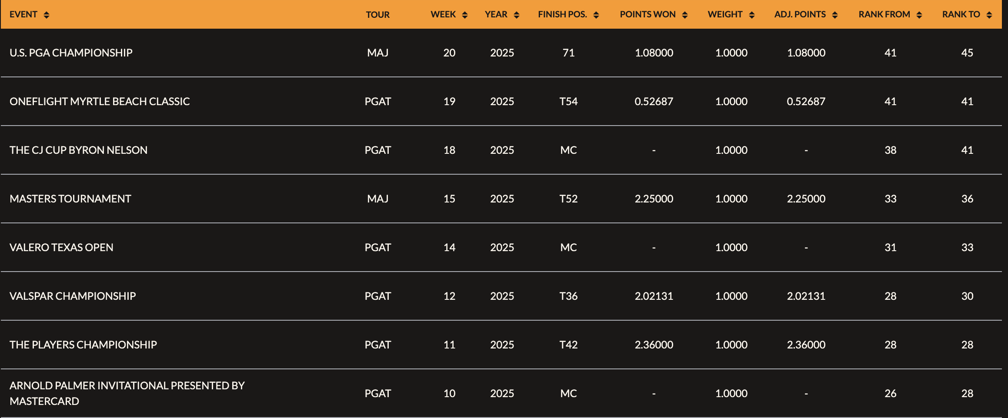Toggle sorting using the YEAR sort arrows

pyautogui.click(x=517, y=15)
